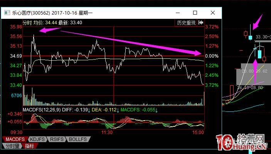The image size is (271, 154).
Task: Click the DEA: -0.112 value
Action: (x=104, y=110)
